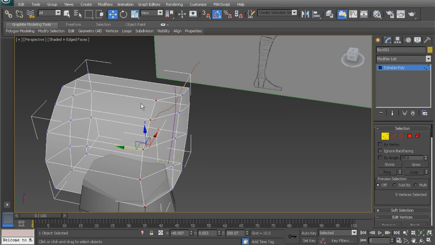
Task: Select the Multi preview selection radio
Action: 416,185
